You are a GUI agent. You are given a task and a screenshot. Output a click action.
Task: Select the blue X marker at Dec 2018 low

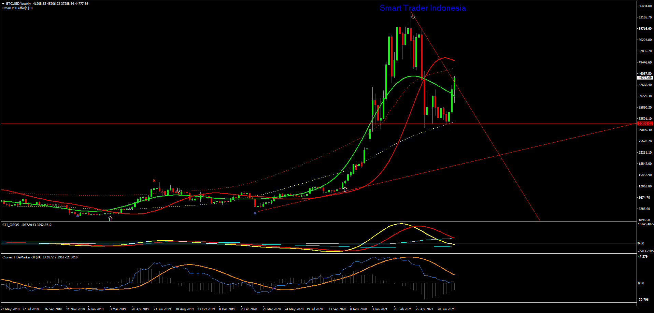pos(77,215)
